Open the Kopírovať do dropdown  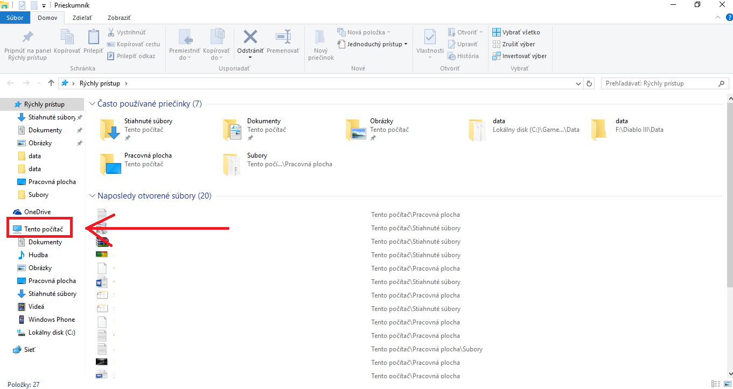point(217,44)
